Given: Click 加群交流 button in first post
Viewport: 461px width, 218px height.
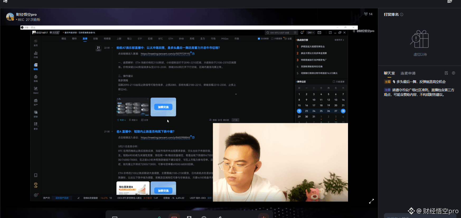Looking at the screenshot, I should 163,107.
